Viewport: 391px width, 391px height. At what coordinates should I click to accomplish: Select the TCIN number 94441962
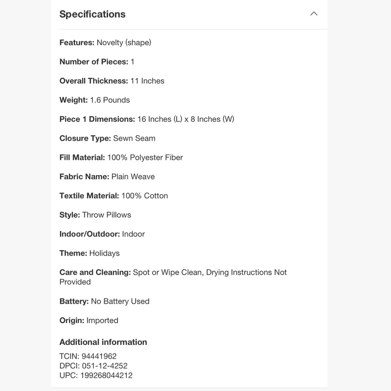99,356
